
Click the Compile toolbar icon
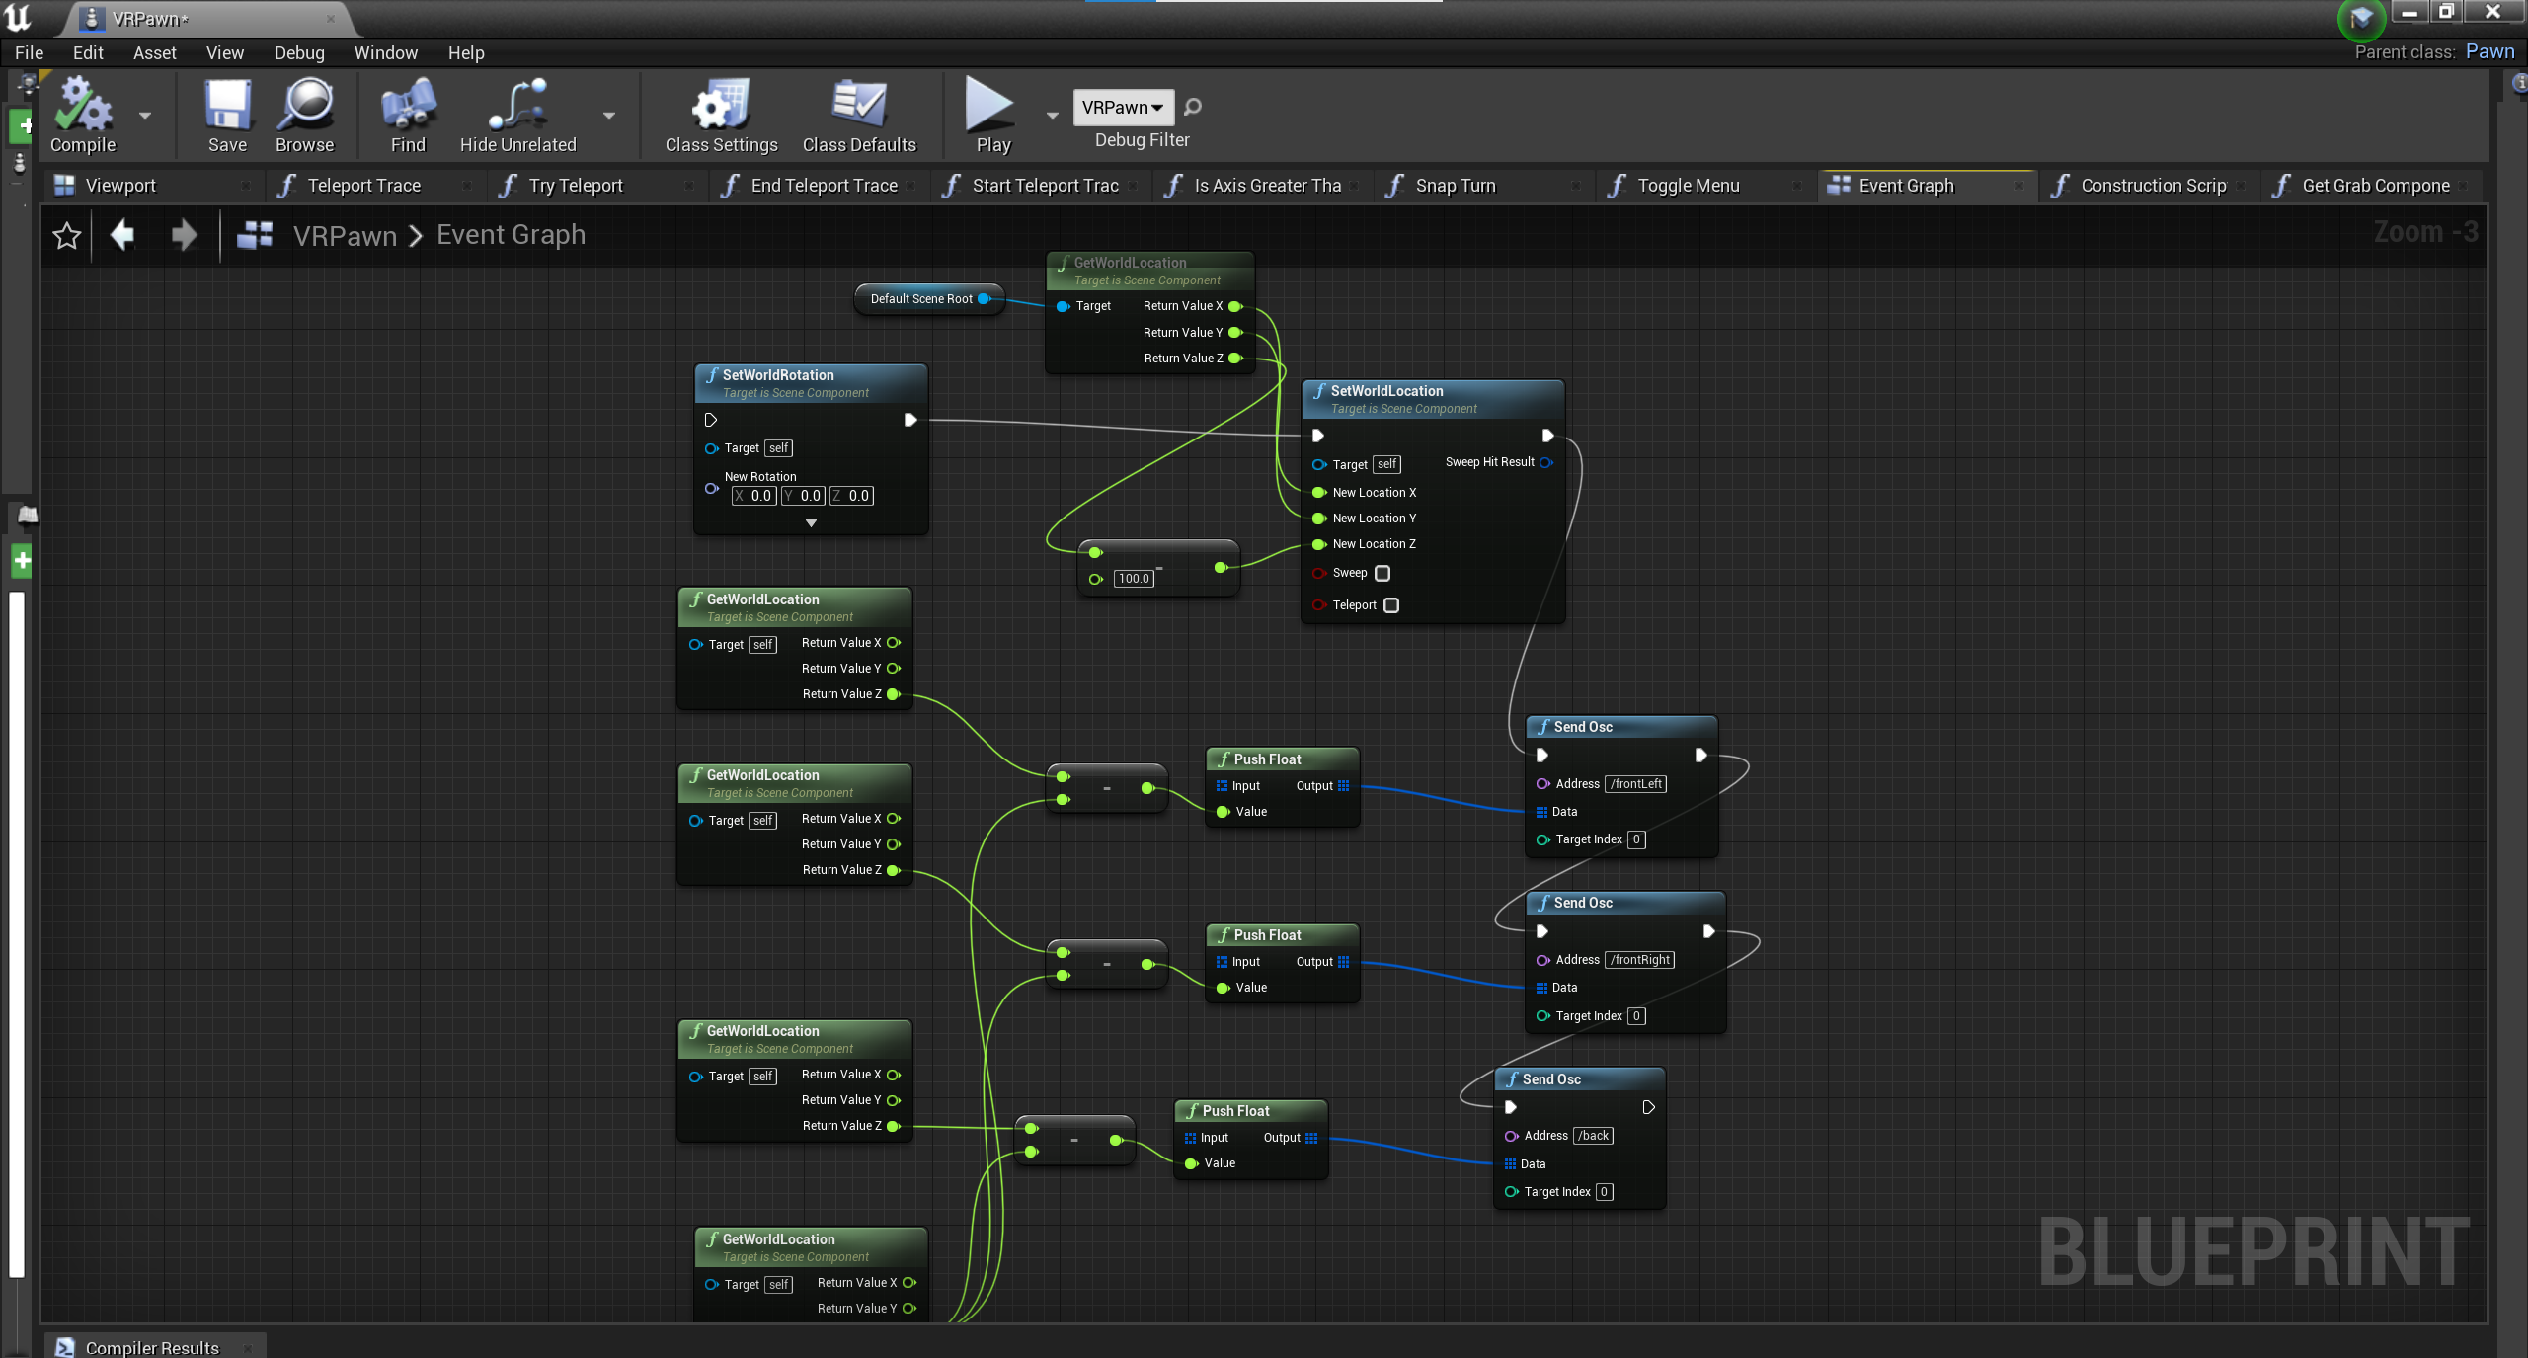click(82, 107)
